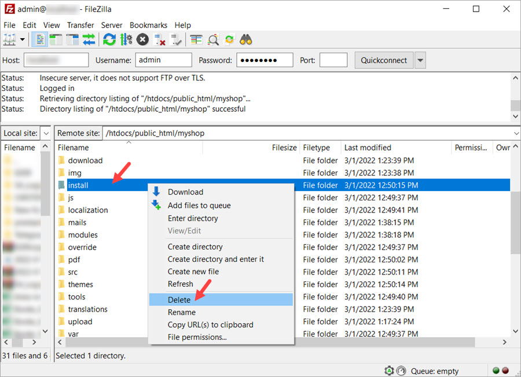Image resolution: width=521 pixels, height=377 pixels.
Task: Sort remote files by Last modified column
Action: 396,148
